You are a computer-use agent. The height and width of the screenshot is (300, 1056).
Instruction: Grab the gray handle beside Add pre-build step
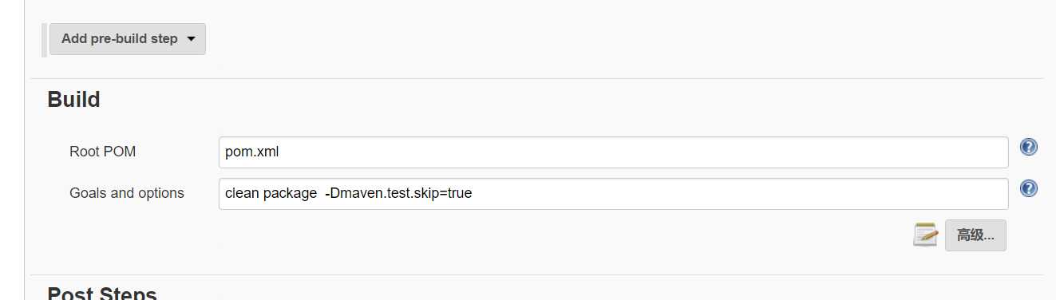click(x=45, y=40)
